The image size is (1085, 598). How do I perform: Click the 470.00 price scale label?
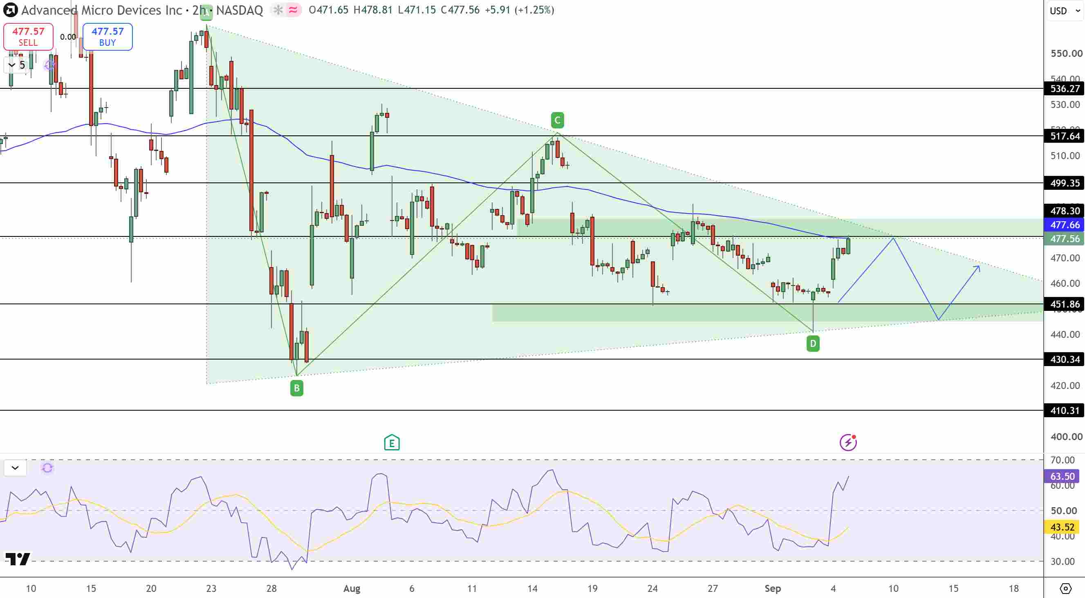[x=1066, y=258]
